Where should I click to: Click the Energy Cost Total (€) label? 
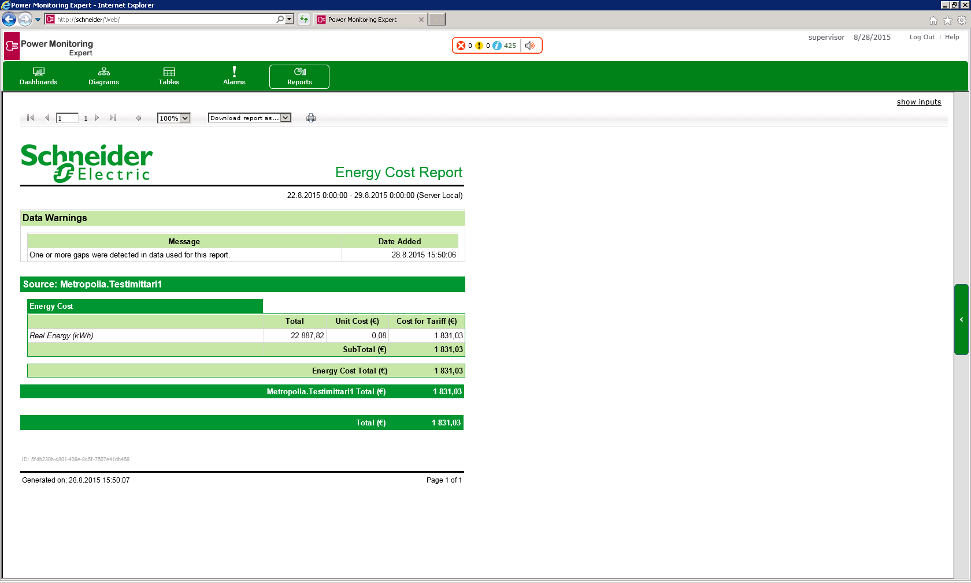tap(350, 371)
